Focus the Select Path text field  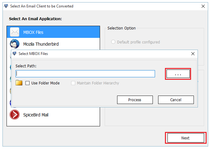click(x=85, y=74)
